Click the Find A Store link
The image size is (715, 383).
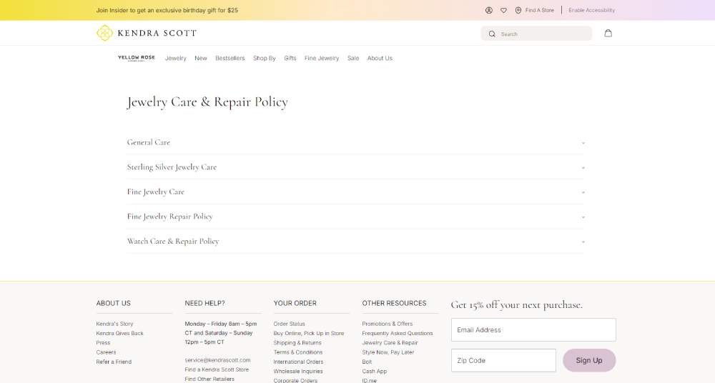tap(539, 10)
